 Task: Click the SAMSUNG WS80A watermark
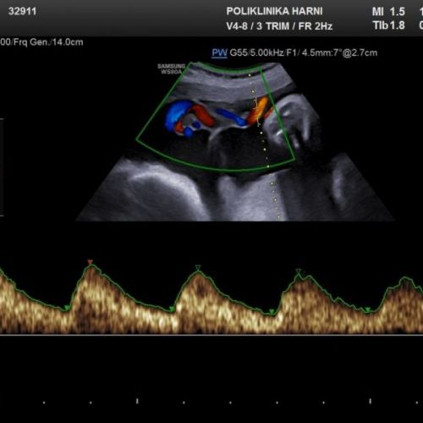tap(172, 69)
